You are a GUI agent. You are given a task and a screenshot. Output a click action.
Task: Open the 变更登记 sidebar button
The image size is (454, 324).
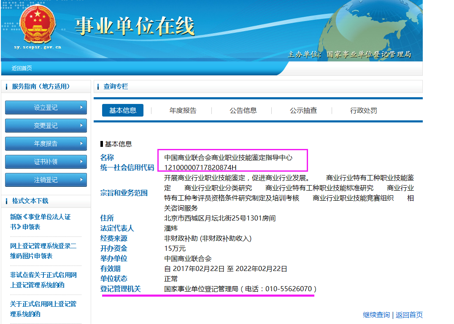tap(46, 126)
